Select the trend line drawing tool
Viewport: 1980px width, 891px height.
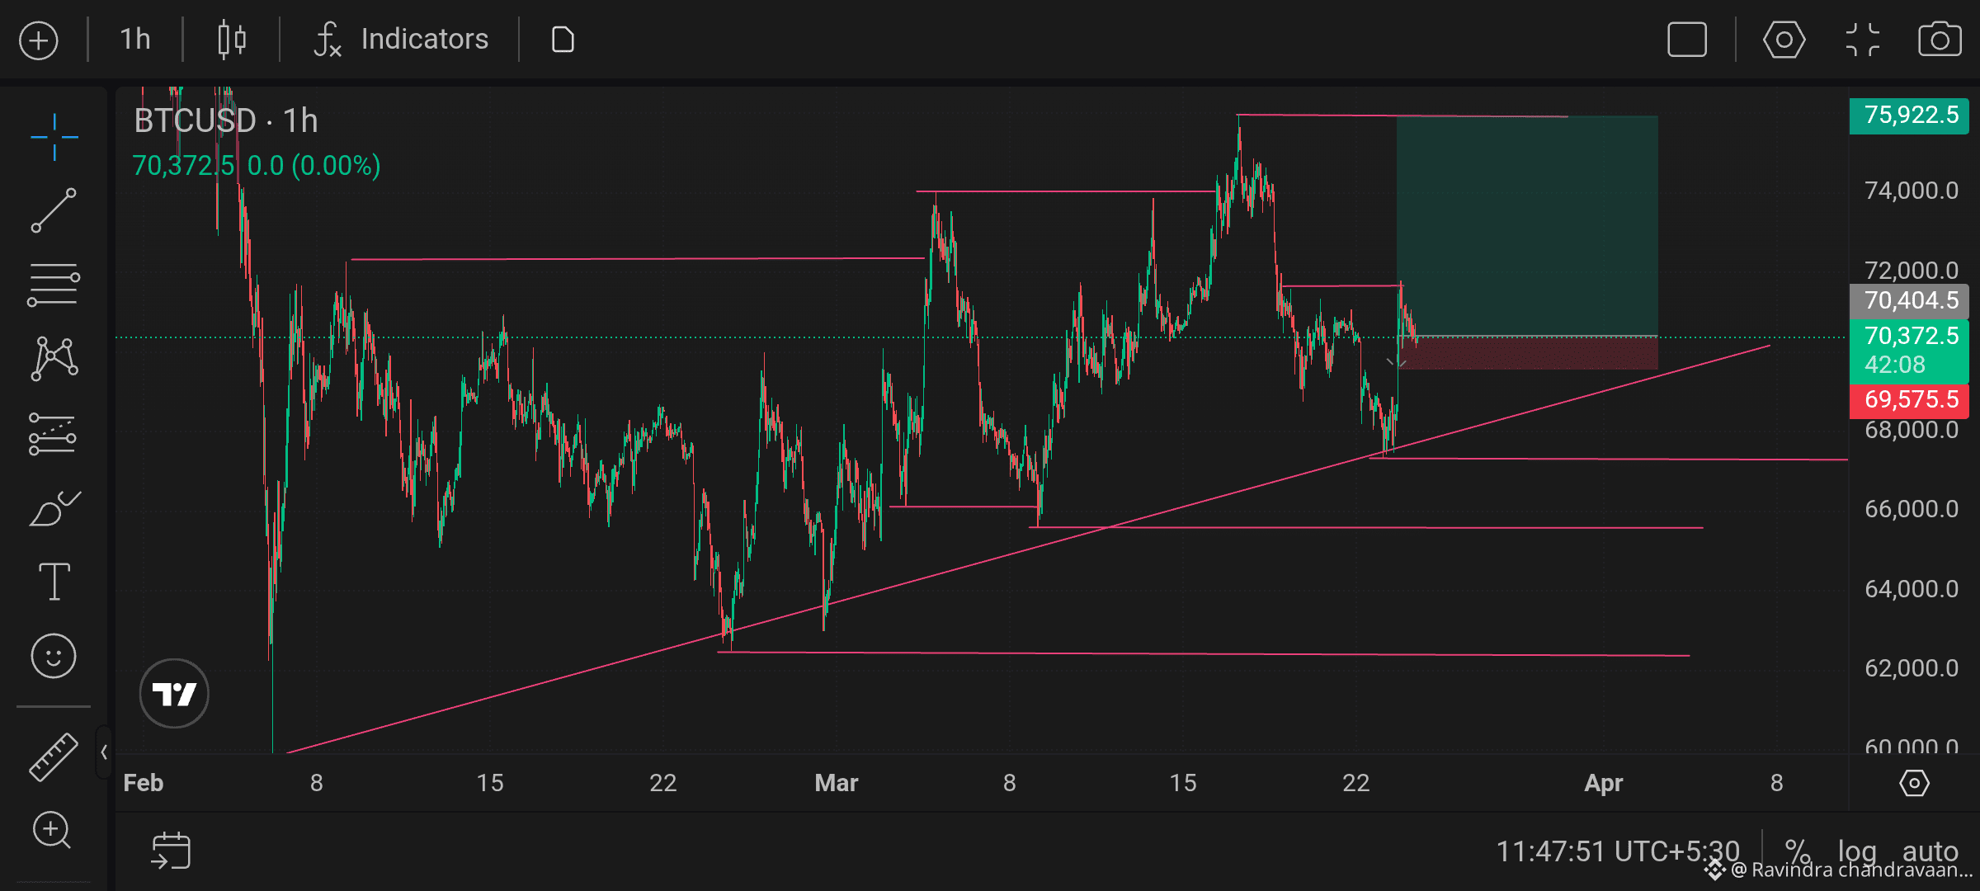[54, 210]
